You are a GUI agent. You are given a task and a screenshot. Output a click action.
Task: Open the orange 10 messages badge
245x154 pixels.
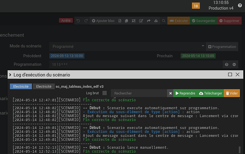tap(196, 6)
